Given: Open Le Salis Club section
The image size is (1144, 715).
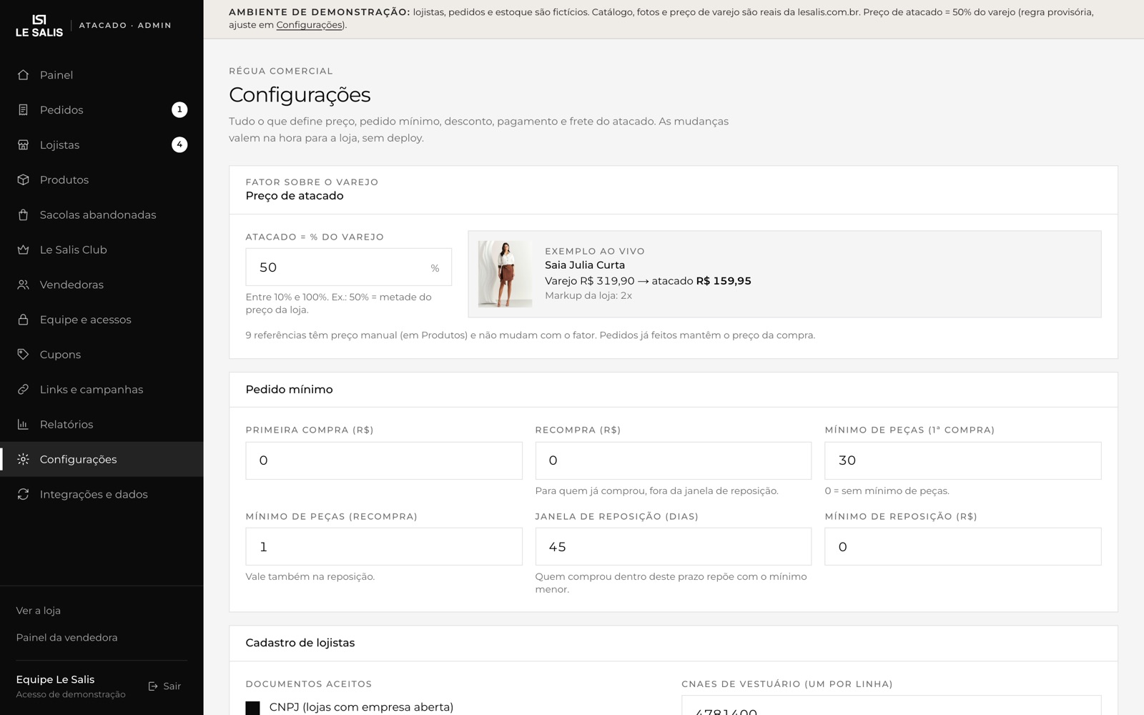Looking at the screenshot, I should [102, 250].
